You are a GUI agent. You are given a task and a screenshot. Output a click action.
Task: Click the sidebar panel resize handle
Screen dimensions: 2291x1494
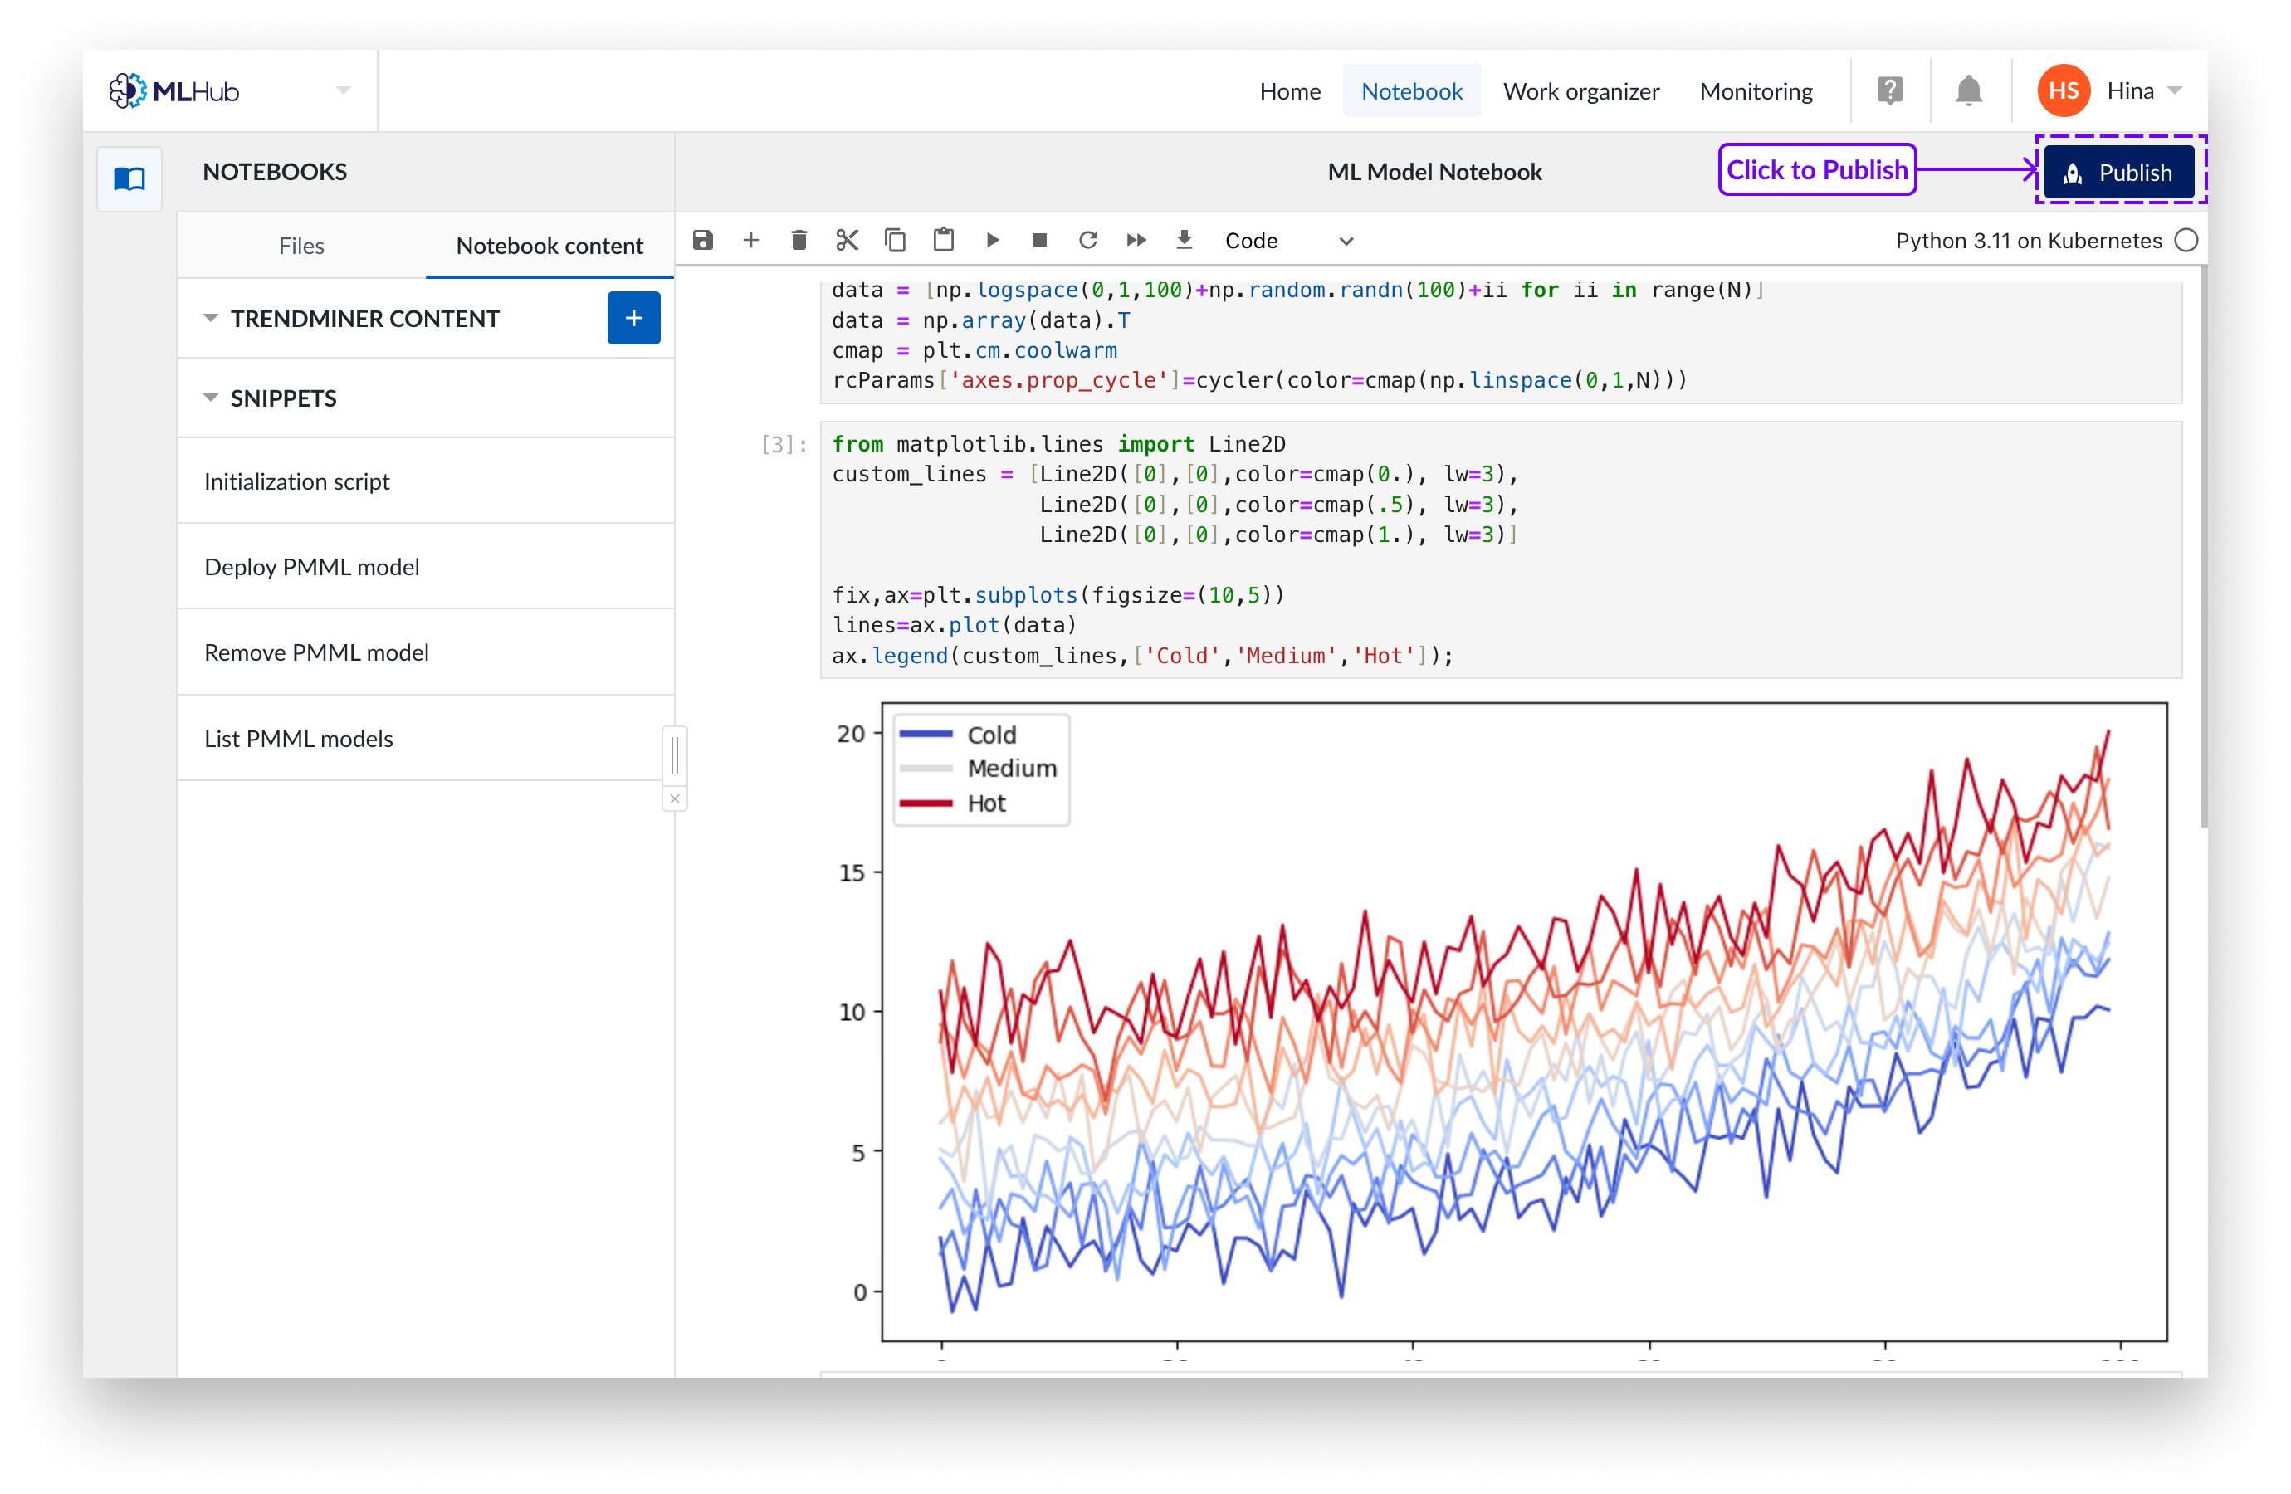[675, 754]
